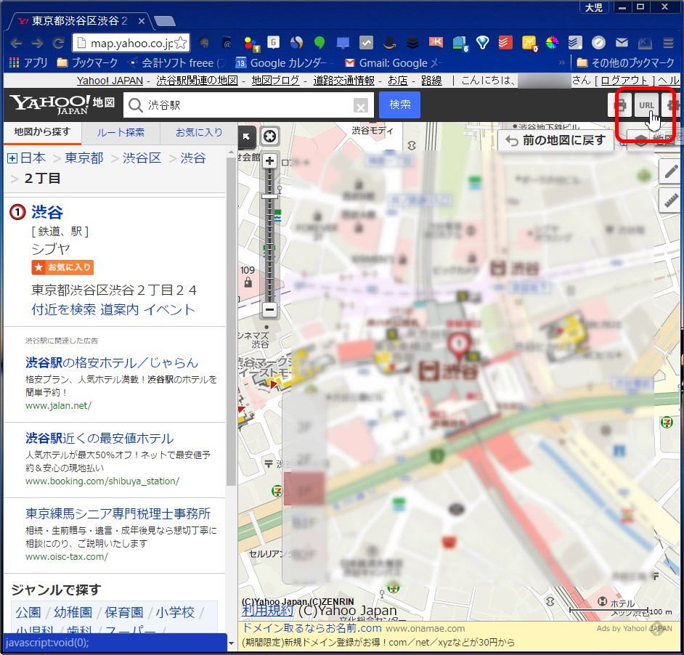The width and height of the screenshot is (684, 655).
Task: Click the print icon in map header
Action: [x=620, y=105]
